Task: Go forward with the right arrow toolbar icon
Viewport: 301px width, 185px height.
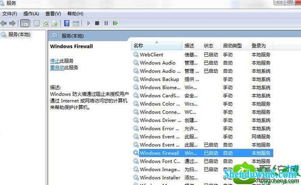Action: tap(12, 23)
